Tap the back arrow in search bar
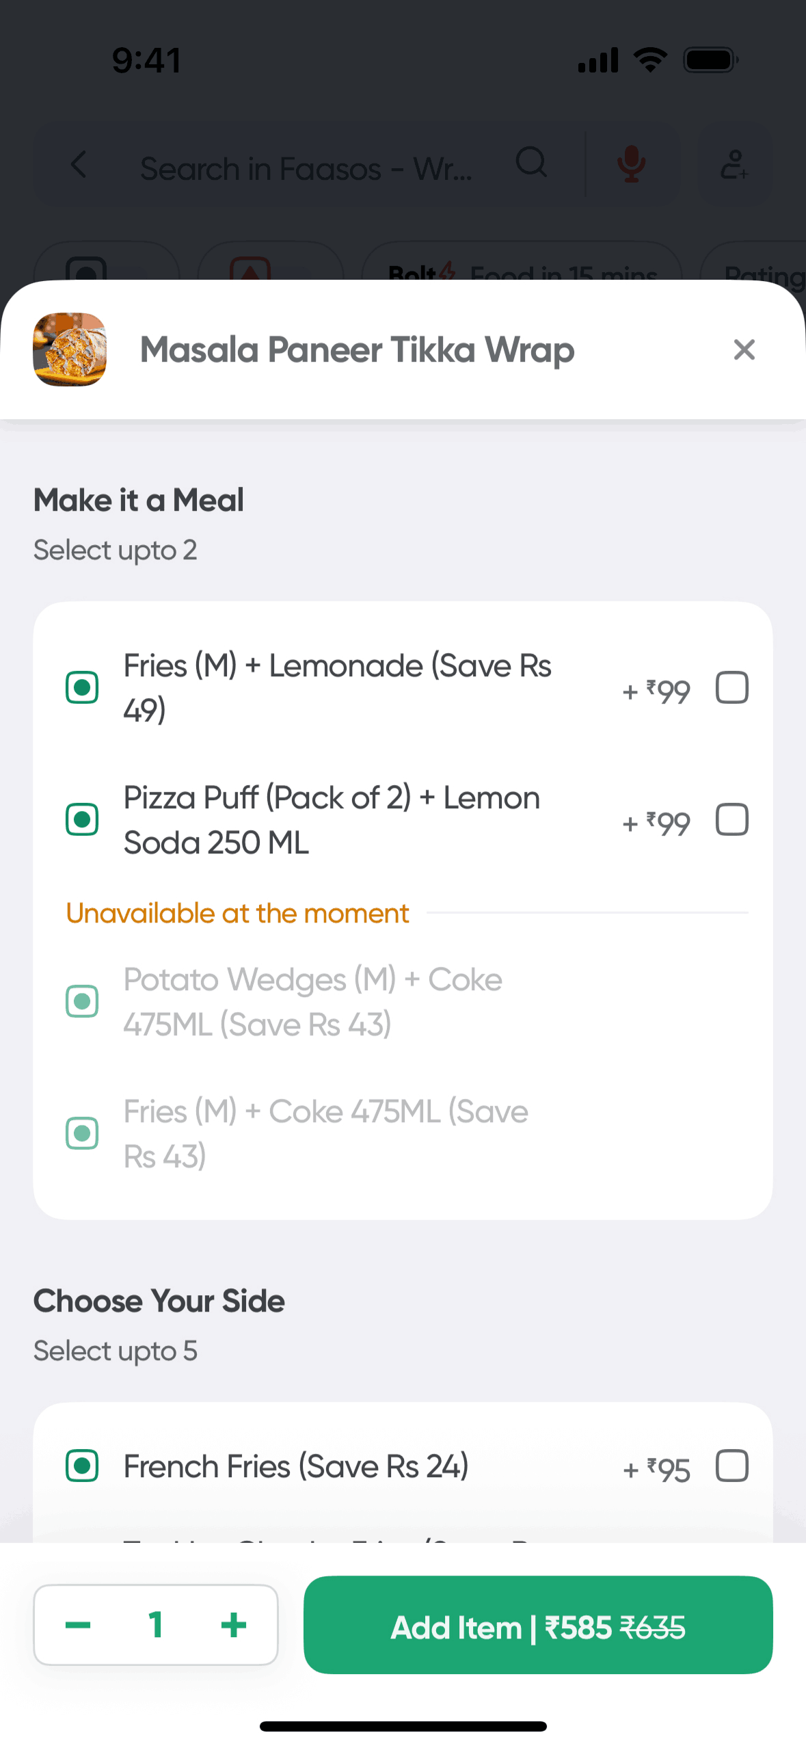Image resolution: width=806 pixels, height=1748 pixels. [79, 165]
